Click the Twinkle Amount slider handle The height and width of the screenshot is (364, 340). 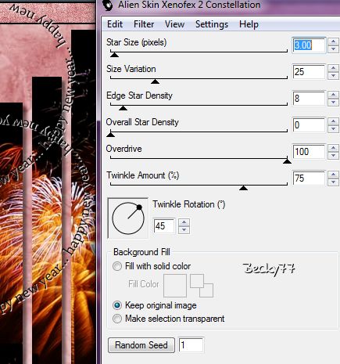pos(243,188)
